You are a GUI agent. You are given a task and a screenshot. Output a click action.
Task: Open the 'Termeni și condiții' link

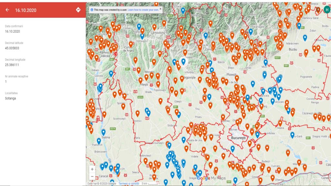(x=129, y=183)
